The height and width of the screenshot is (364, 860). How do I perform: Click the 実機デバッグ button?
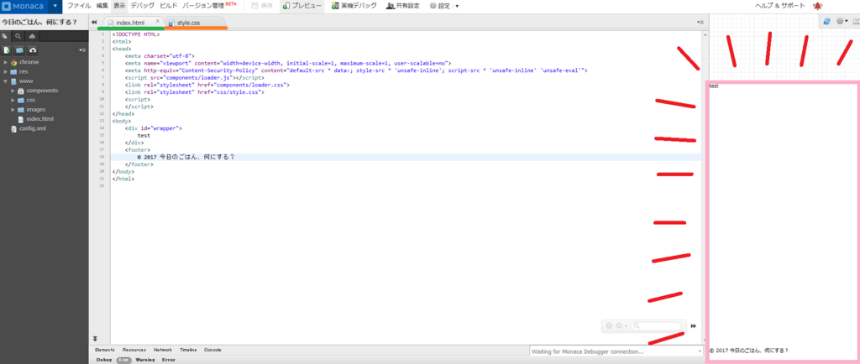tap(354, 6)
